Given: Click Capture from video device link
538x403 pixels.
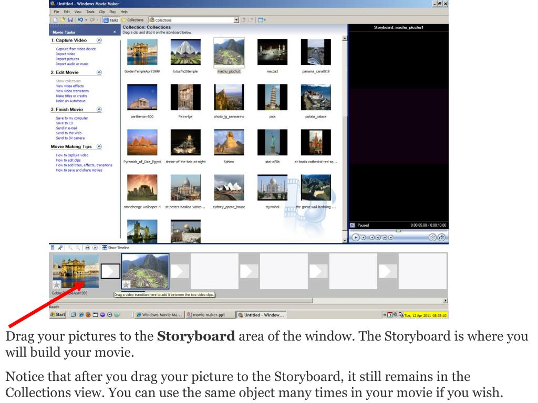Looking at the screenshot, I should click(76, 49).
